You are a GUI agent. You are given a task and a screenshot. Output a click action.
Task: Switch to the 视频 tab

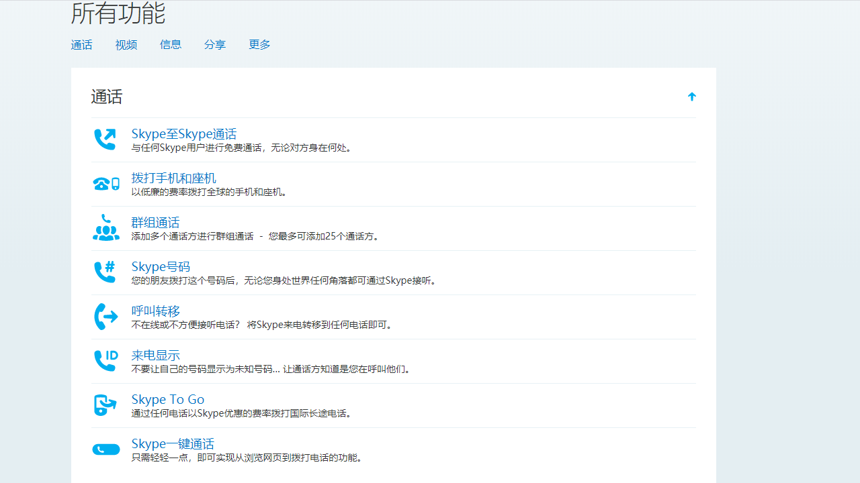click(x=126, y=44)
